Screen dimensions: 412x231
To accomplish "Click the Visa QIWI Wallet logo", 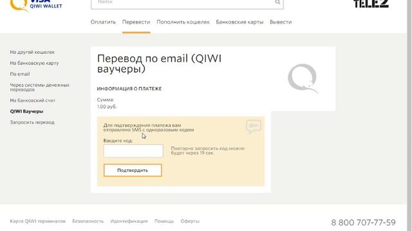I will [36, 5].
